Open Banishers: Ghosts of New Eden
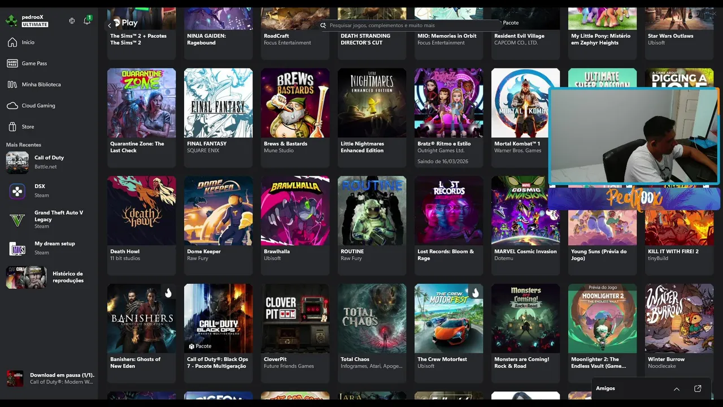 pyautogui.click(x=142, y=333)
